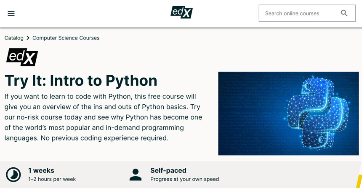This screenshot has height=193, width=362.
Task: Click the person self-paced icon
Action: 136,174
